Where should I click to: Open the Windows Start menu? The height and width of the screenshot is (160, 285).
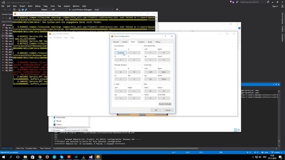click(4, 157)
